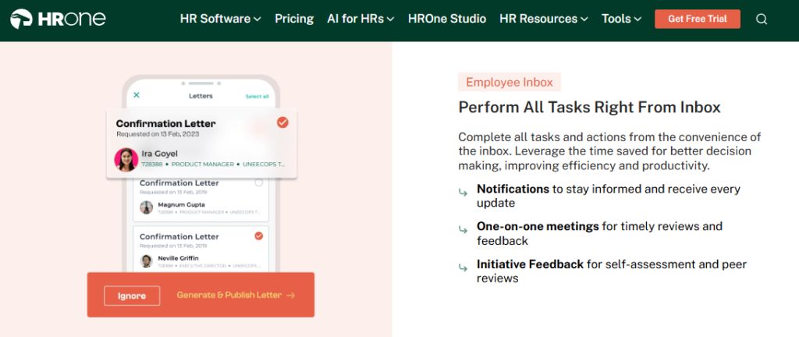Click Select all in Letters
Viewport: 799px width, 337px height.
257,96
